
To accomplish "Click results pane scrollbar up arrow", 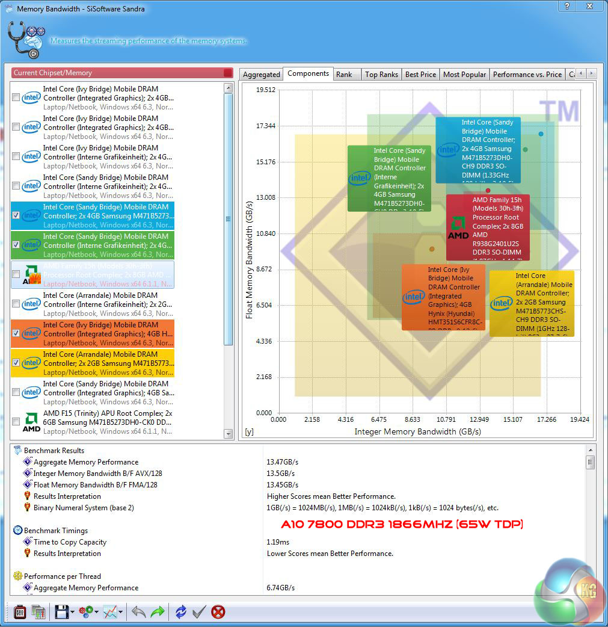I will 591,450.
